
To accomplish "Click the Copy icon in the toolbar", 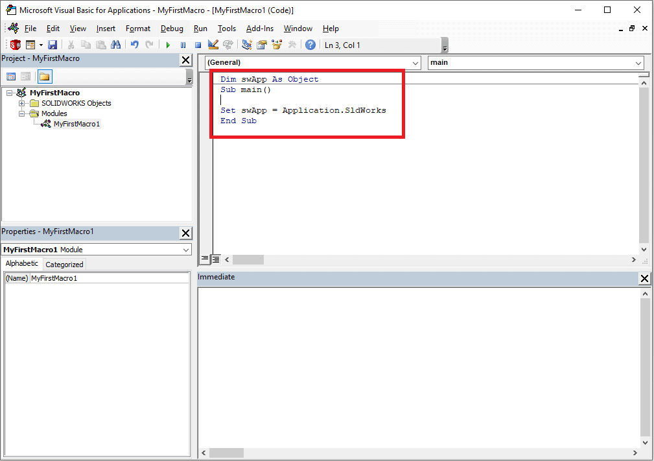I will [86, 45].
